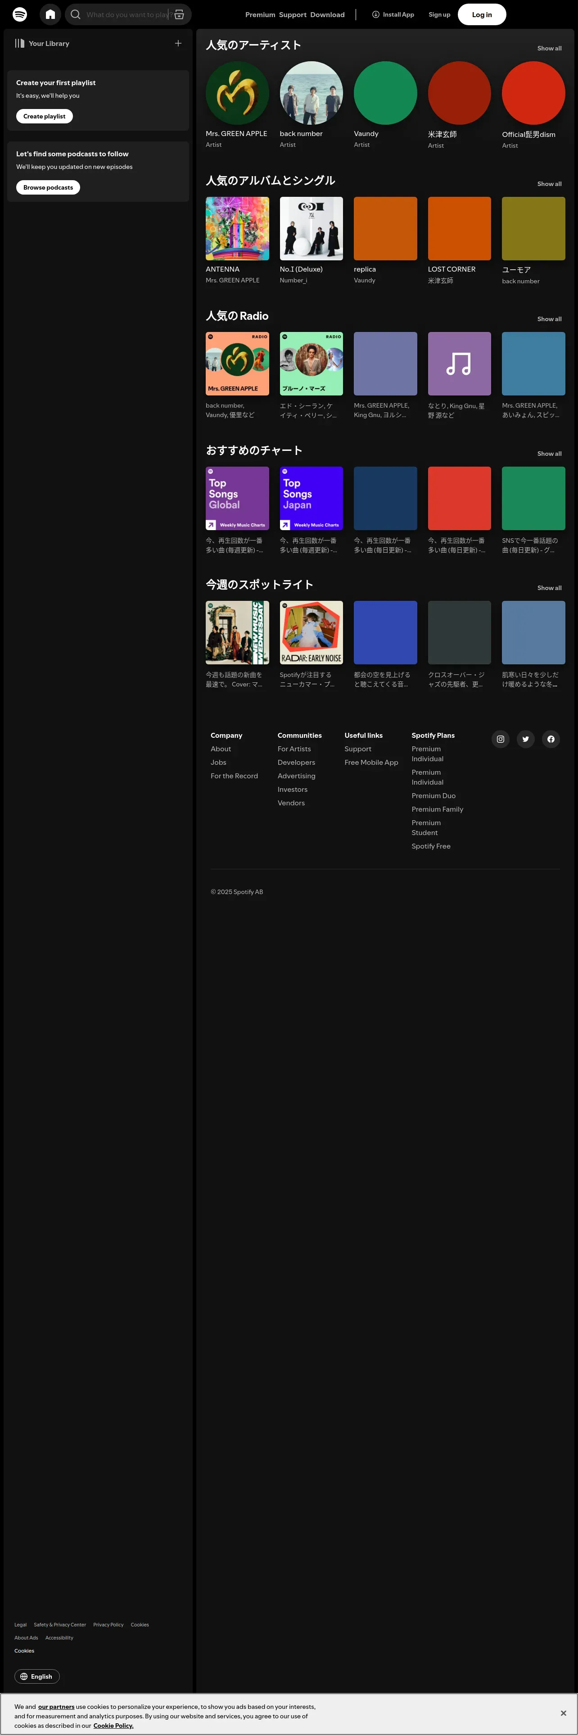Viewport: 578px width, 1735px height.
Task: Click the Your Library icon
Action: [x=19, y=43]
